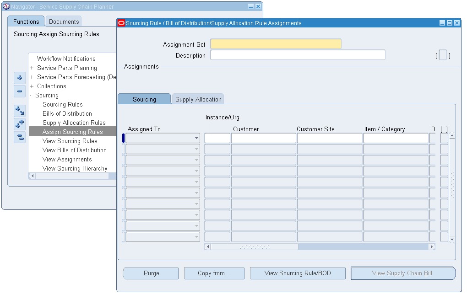
Task: Click the expand all icon with two pluses
Action: coord(20,124)
